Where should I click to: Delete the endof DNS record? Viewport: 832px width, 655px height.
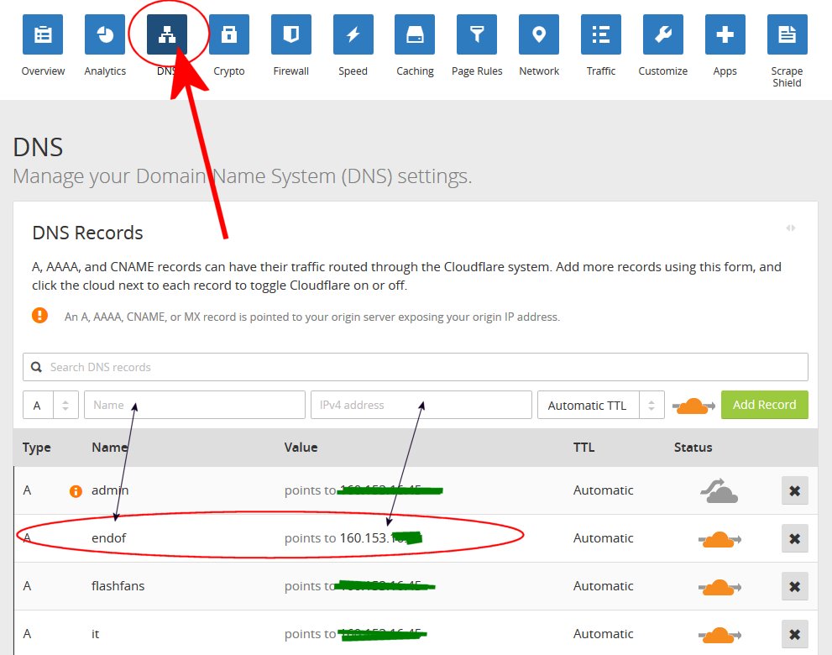[794, 538]
